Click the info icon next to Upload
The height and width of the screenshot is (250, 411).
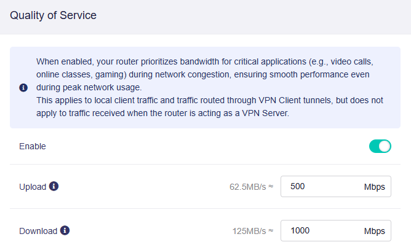click(54, 186)
